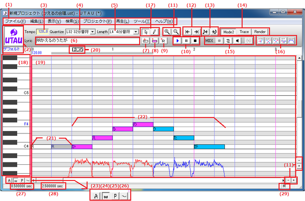Click the greyed-out MIDI double-circle button

point(248,41)
